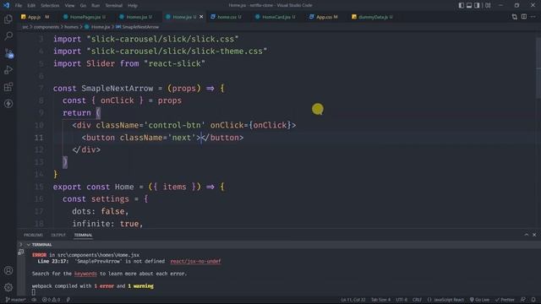Open the File menu
541x304 pixels.
(x=19, y=6)
